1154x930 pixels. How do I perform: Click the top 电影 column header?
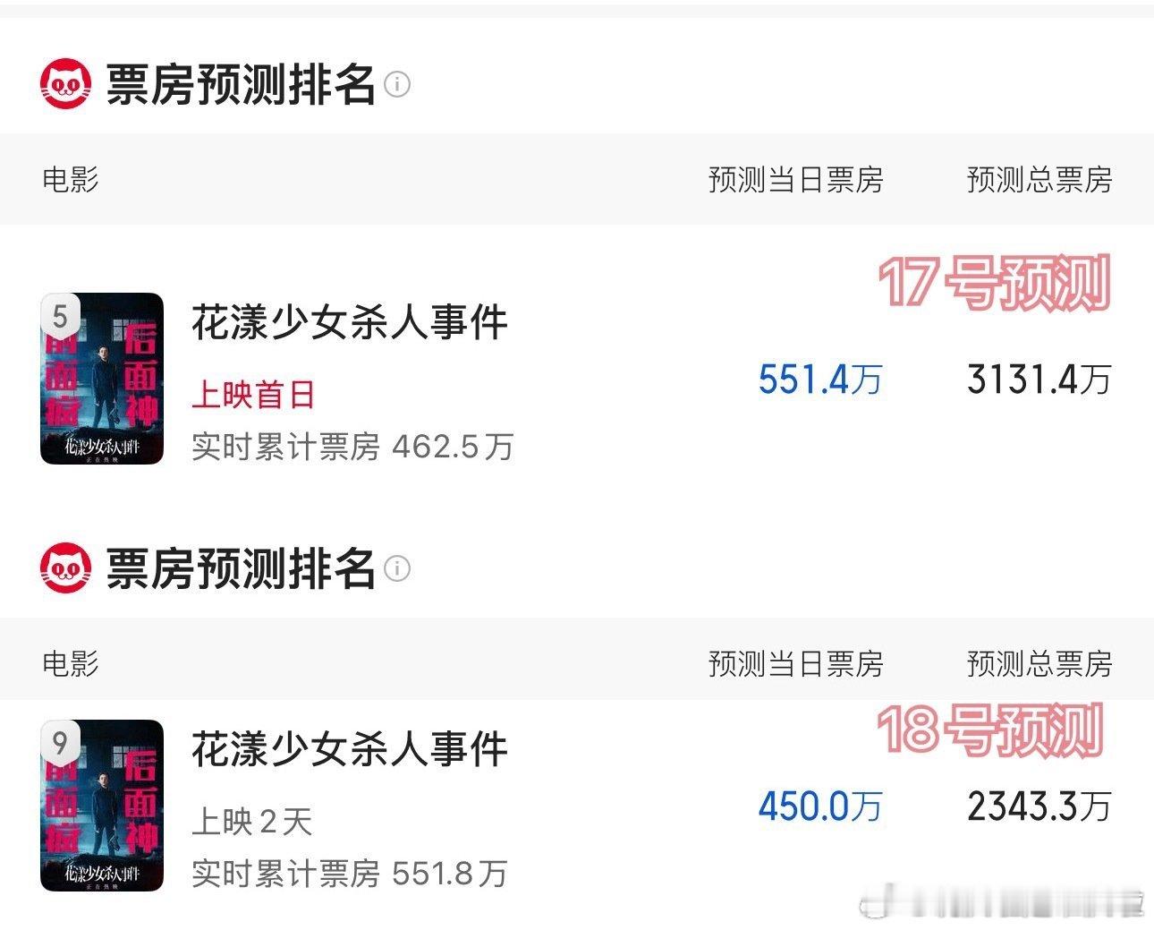coord(71,180)
